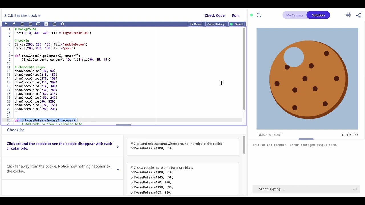This screenshot has height=205, width=365.
Task: Collapse the drawChocoChips function at line 8
Action: coord(12,56)
